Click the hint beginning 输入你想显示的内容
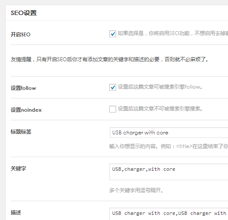The height and width of the screenshot is (220, 228). (x=169, y=146)
